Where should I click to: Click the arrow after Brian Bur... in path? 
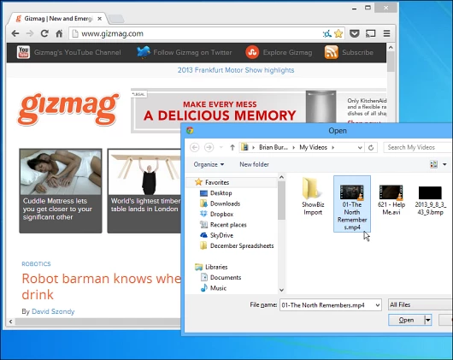[293, 147]
